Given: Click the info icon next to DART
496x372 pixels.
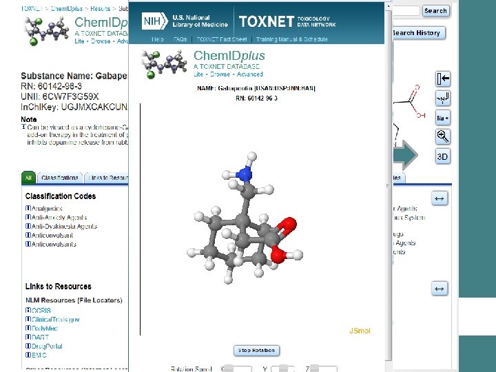Looking at the screenshot, I should (x=28, y=337).
